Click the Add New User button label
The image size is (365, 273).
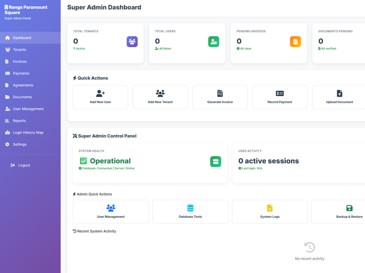click(101, 102)
